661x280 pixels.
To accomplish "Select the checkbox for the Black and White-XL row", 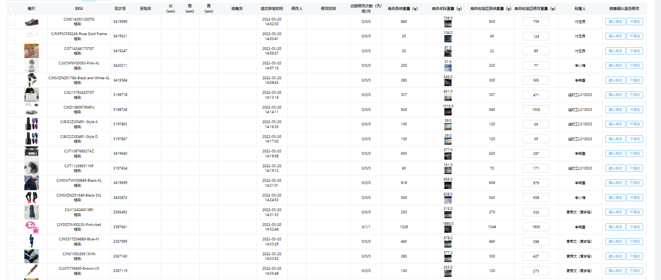I will (x=11, y=82).
